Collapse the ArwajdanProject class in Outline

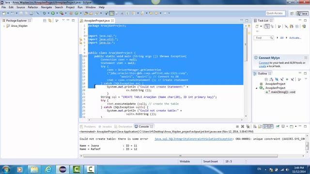pos(256,88)
